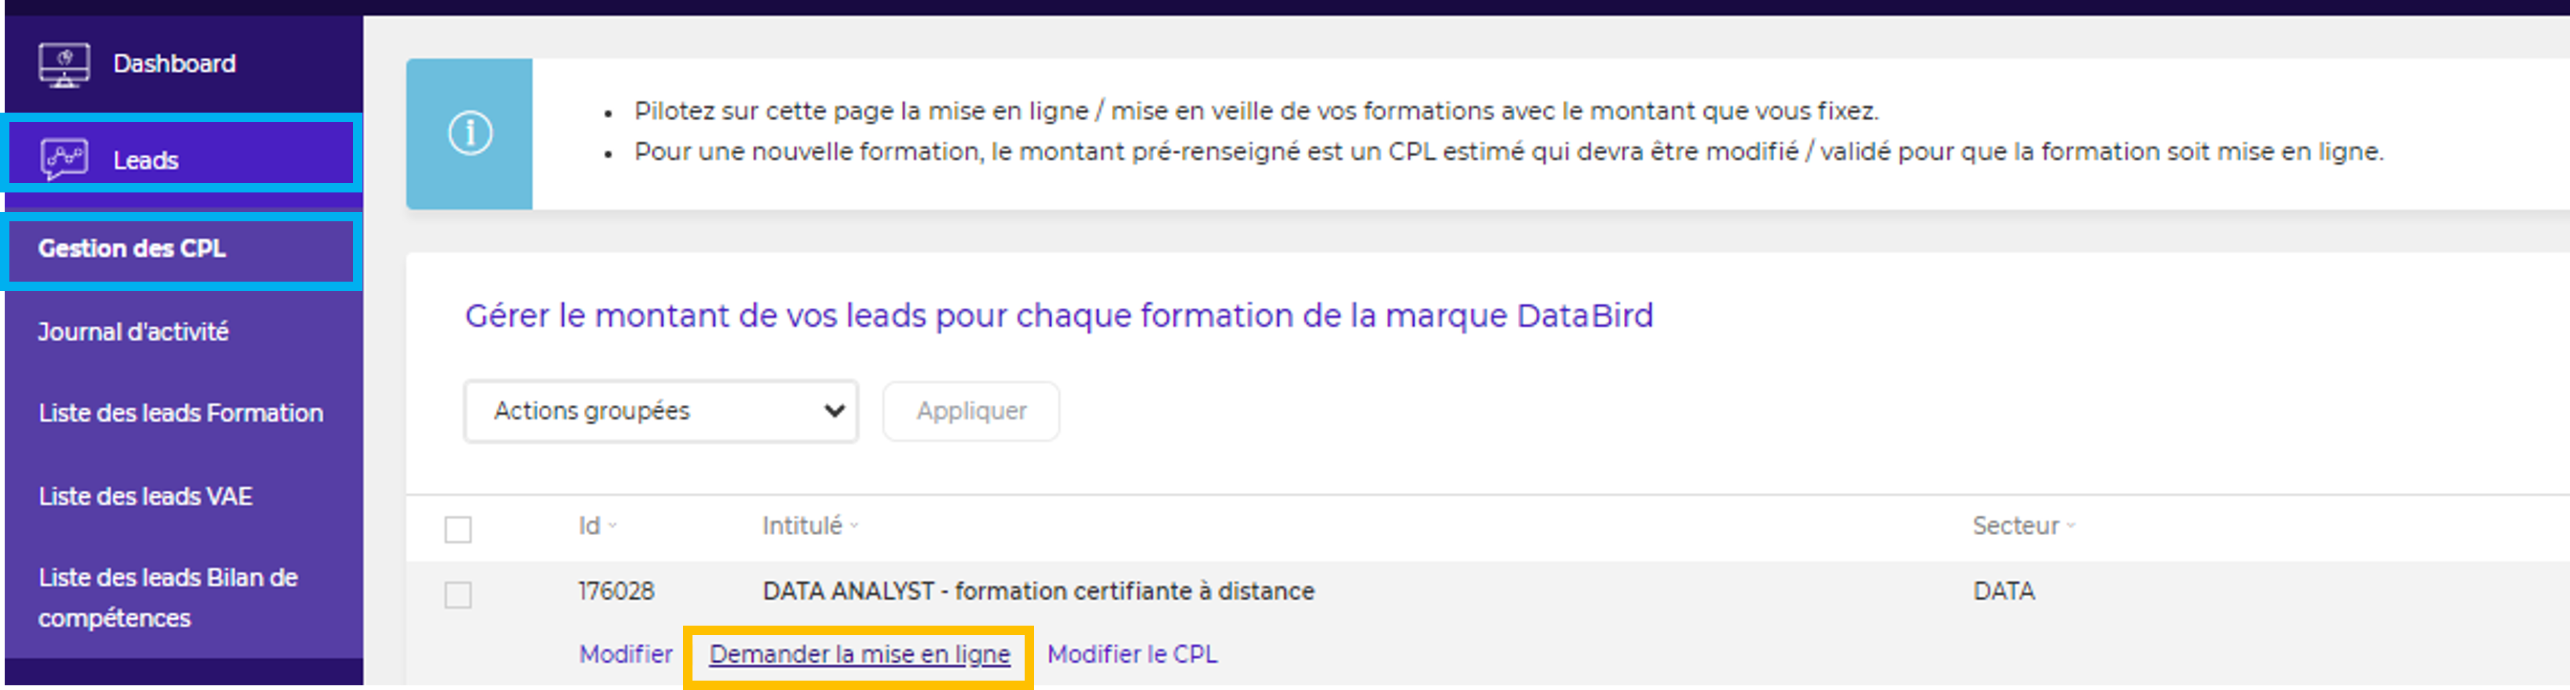Click the blue info icon

point(470,133)
